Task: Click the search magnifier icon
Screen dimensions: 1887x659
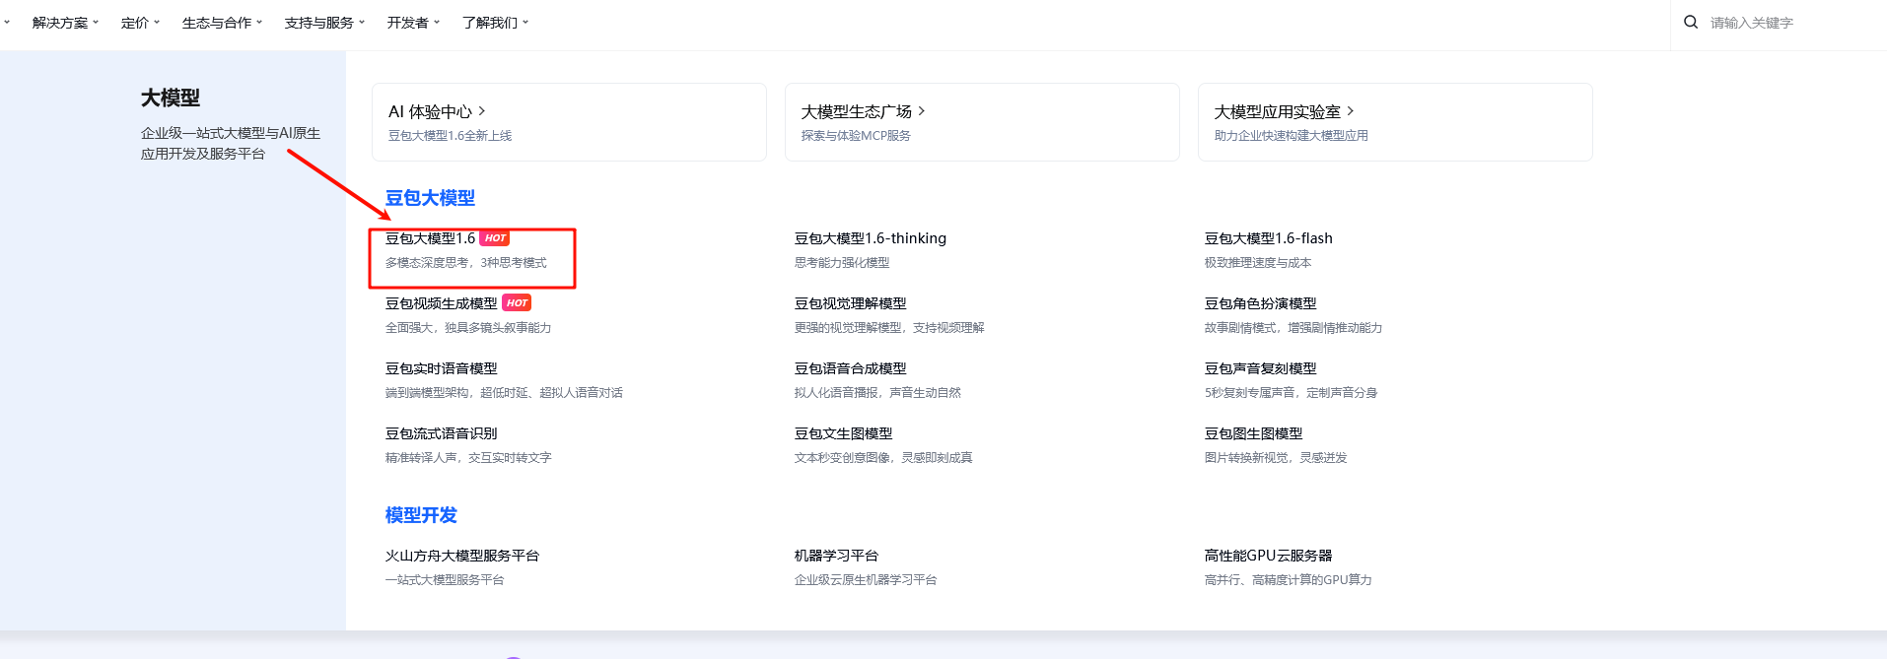Action: pos(1691,22)
